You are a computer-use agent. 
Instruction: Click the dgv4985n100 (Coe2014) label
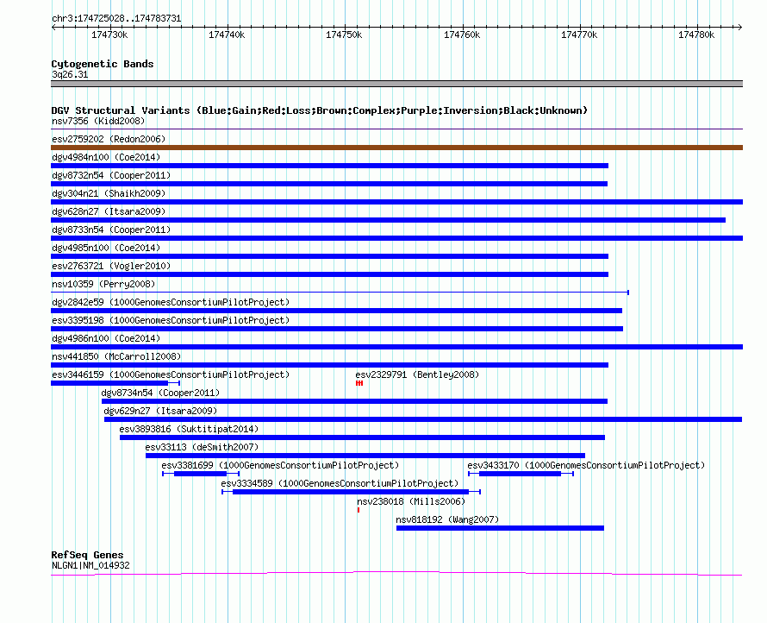click(106, 248)
